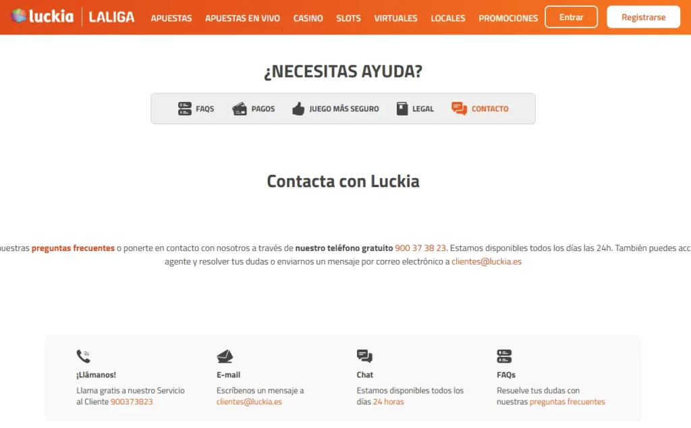The image size is (691, 428).
Task: Click the Contacta con Luckia heading
Action: (x=343, y=181)
